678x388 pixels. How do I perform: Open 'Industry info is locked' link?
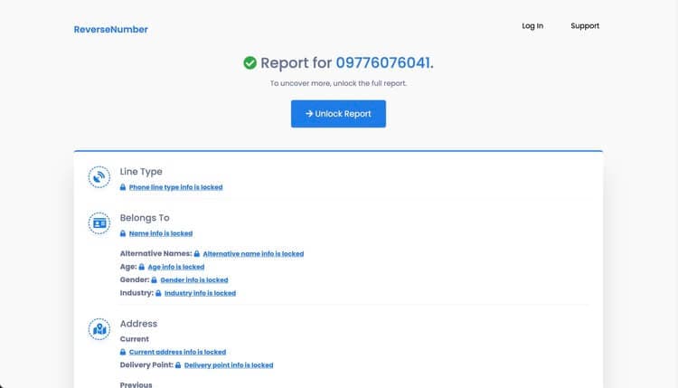[200, 293]
